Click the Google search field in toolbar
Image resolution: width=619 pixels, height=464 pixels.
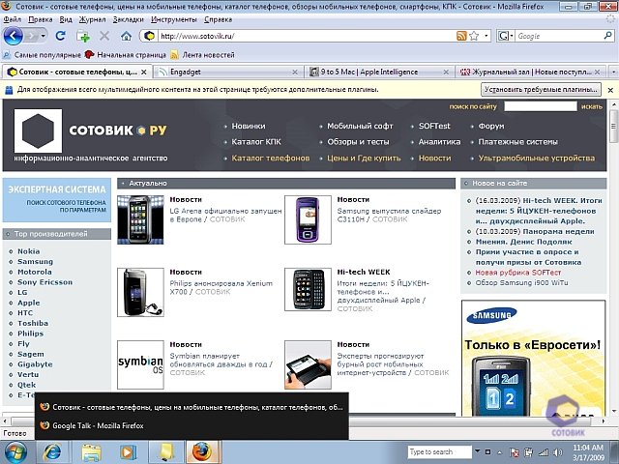pos(556,36)
